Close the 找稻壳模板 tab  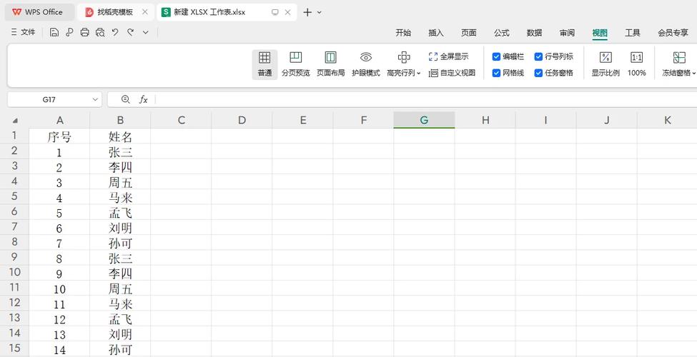pos(145,12)
